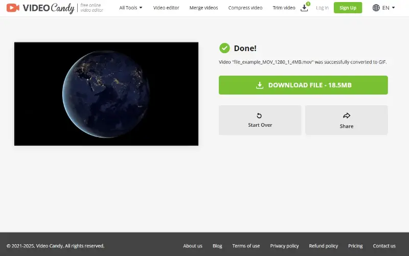This screenshot has height=256, width=409.
Task: Click the globe language icon
Action: click(x=376, y=8)
